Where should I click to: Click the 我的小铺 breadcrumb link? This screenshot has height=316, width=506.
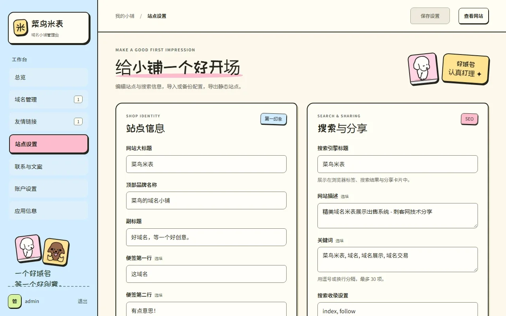tap(125, 16)
